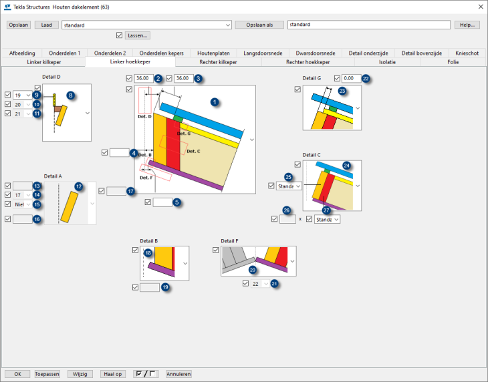Toggle the checkbox next to Detail G 0.00 field
Viewport: 488px width, 382px height.
point(337,78)
